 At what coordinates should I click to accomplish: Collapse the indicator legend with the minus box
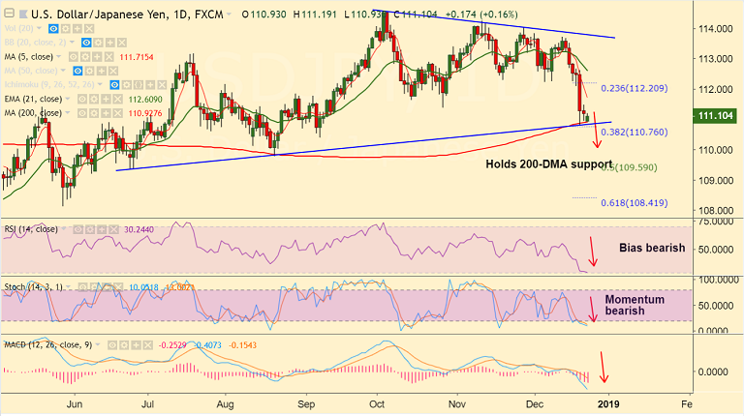point(9,14)
